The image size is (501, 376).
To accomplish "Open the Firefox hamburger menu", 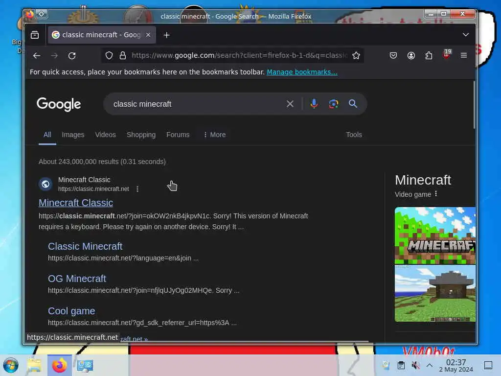I will (x=464, y=56).
